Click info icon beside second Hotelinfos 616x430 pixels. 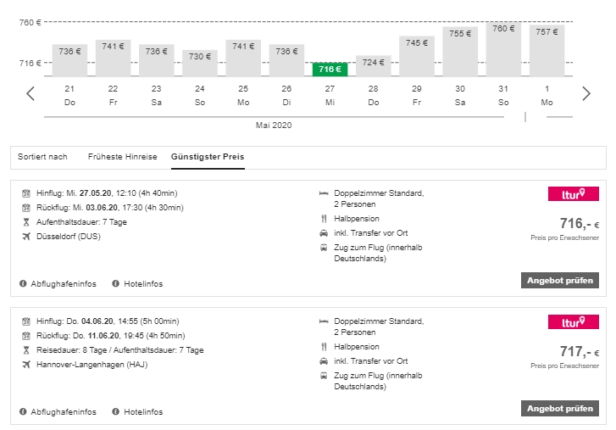point(115,411)
